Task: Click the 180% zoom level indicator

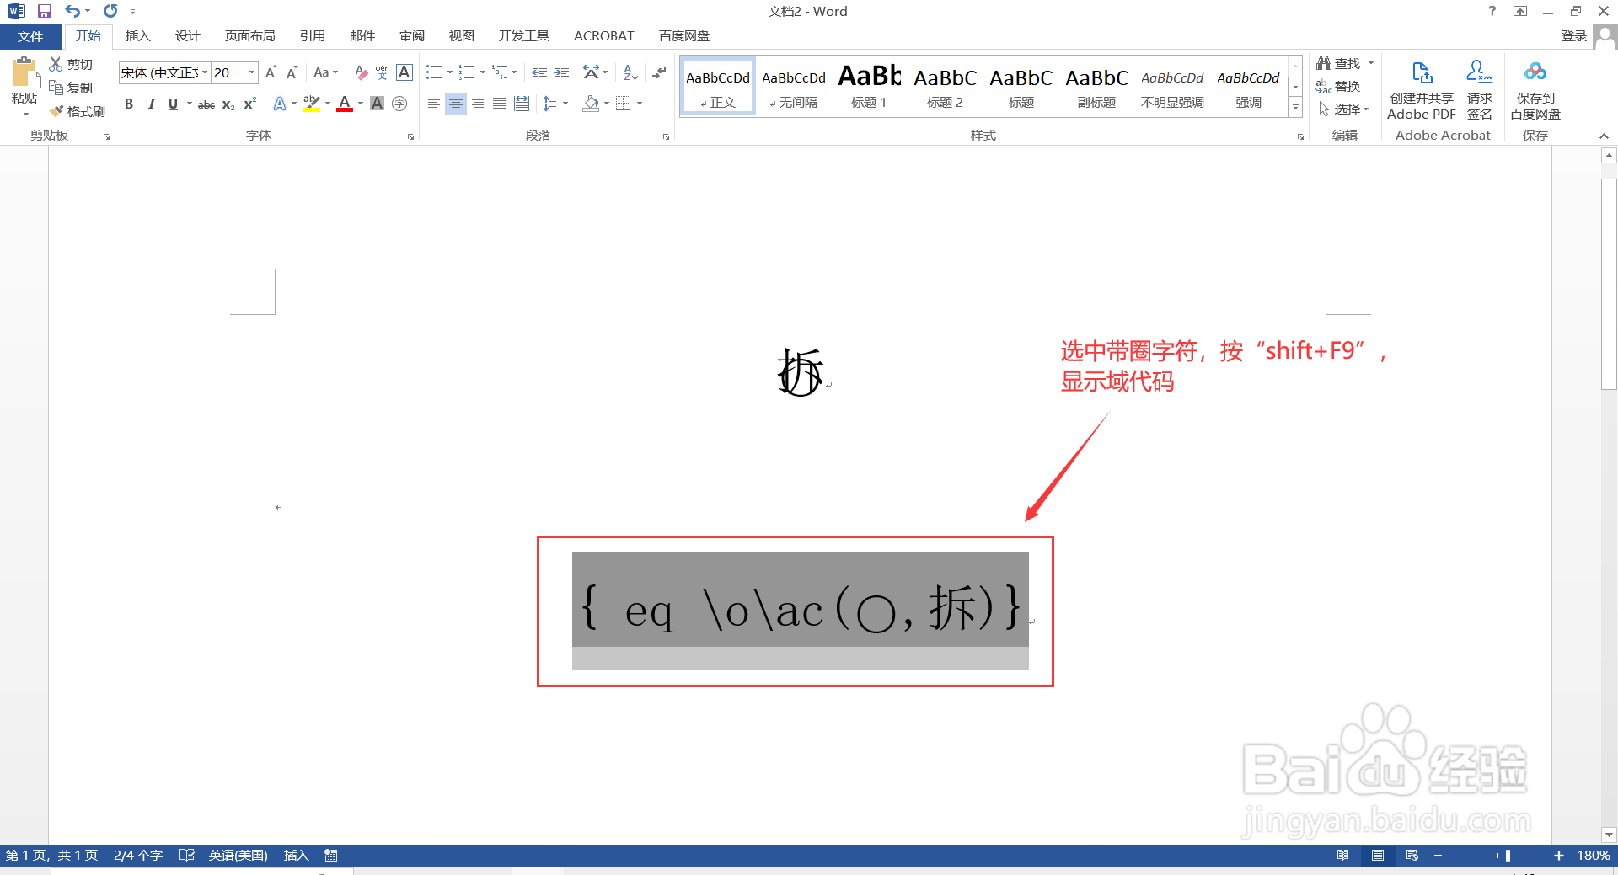Action: pos(1593,856)
